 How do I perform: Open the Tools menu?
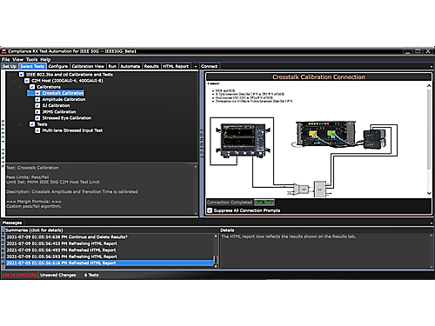[x=31, y=59]
